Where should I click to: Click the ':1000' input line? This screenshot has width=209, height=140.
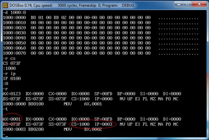9,69
